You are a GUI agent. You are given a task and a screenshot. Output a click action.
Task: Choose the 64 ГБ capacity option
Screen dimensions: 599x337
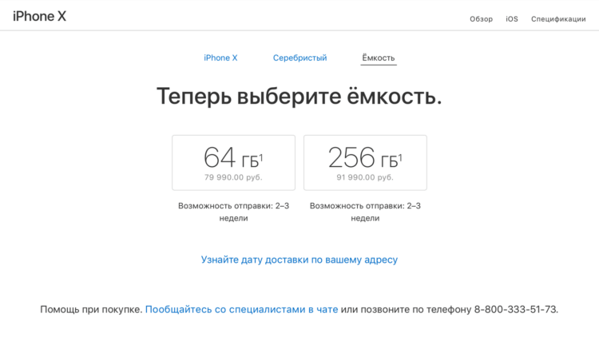coord(233,162)
